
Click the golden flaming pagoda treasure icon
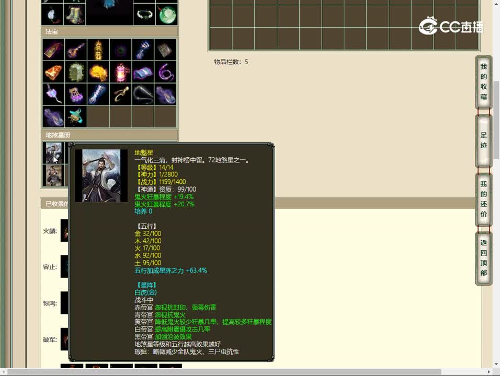[x=98, y=50]
